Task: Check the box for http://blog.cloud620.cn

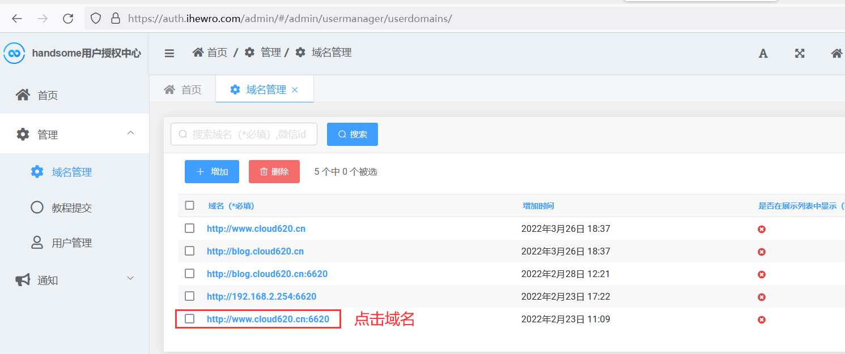Action: 190,251
